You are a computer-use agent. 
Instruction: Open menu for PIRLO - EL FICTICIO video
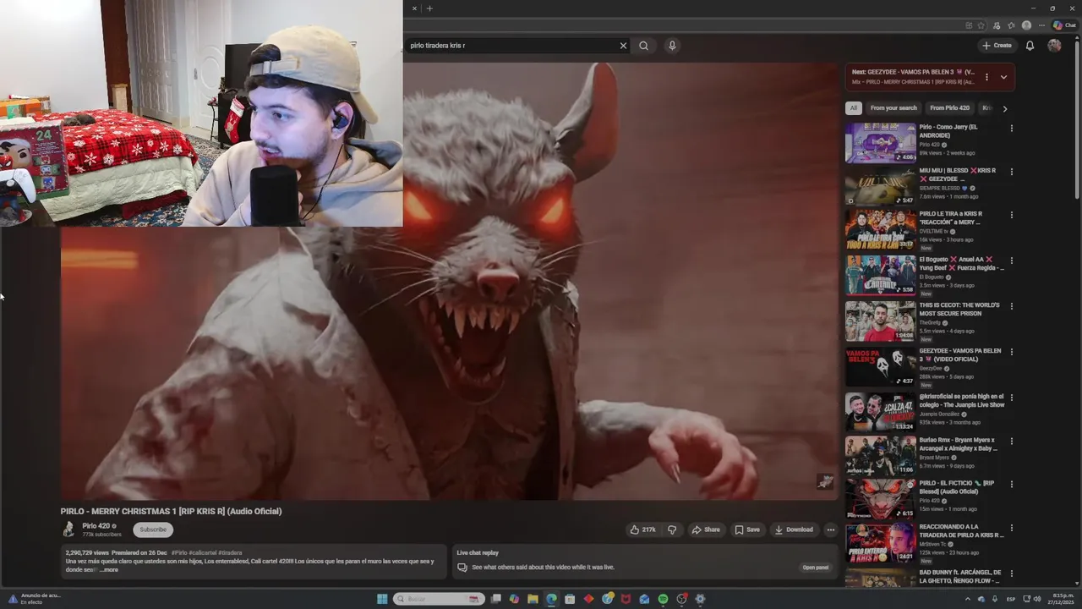tap(1012, 485)
